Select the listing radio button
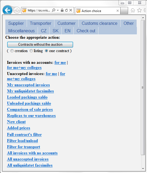Screen dimensions: 147x173 pyautogui.click(x=31, y=51)
